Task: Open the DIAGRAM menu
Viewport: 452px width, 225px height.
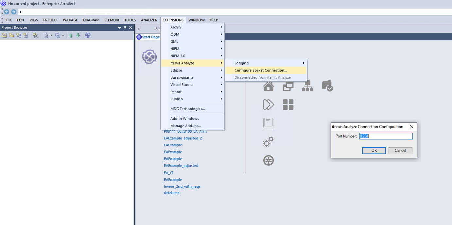Action: click(91, 20)
